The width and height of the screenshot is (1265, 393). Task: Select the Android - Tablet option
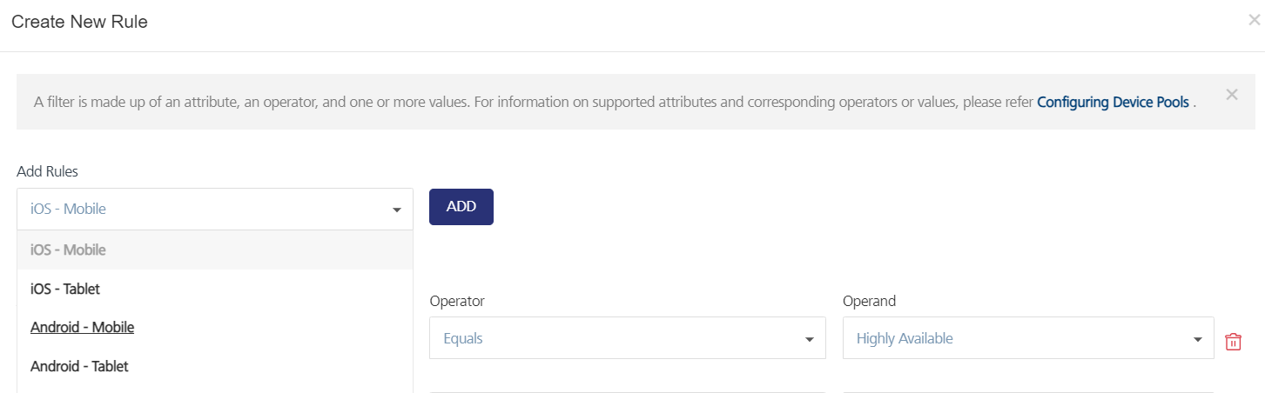pos(79,366)
